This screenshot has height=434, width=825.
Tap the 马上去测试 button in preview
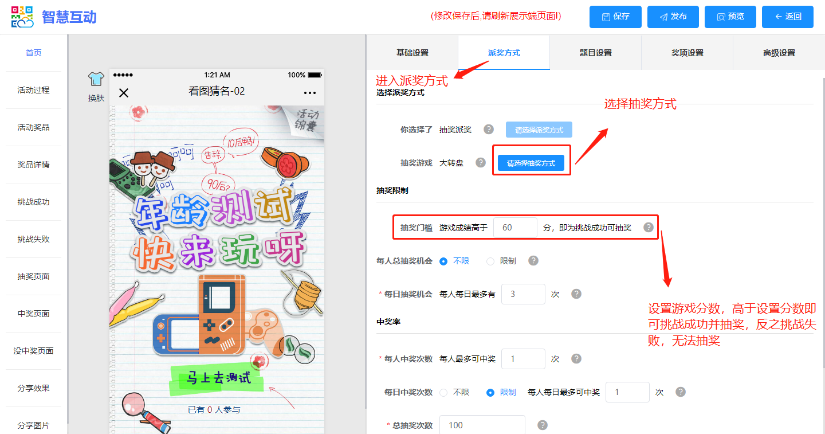point(218,378)
